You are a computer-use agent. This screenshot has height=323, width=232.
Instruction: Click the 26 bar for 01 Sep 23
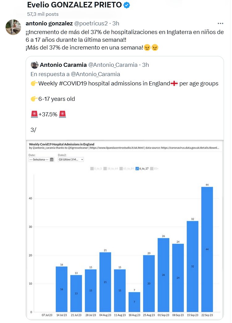click(x=164, y=275)
